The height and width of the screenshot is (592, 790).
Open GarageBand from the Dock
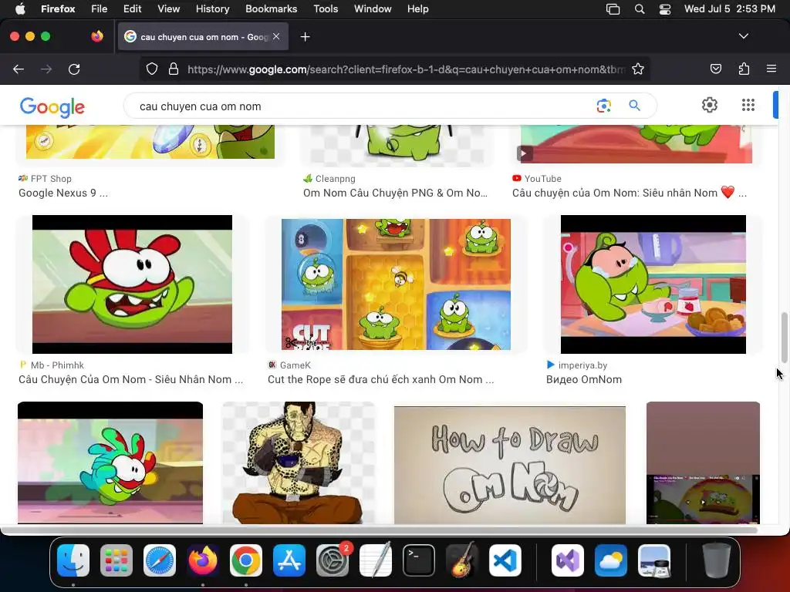coord(462,560)
